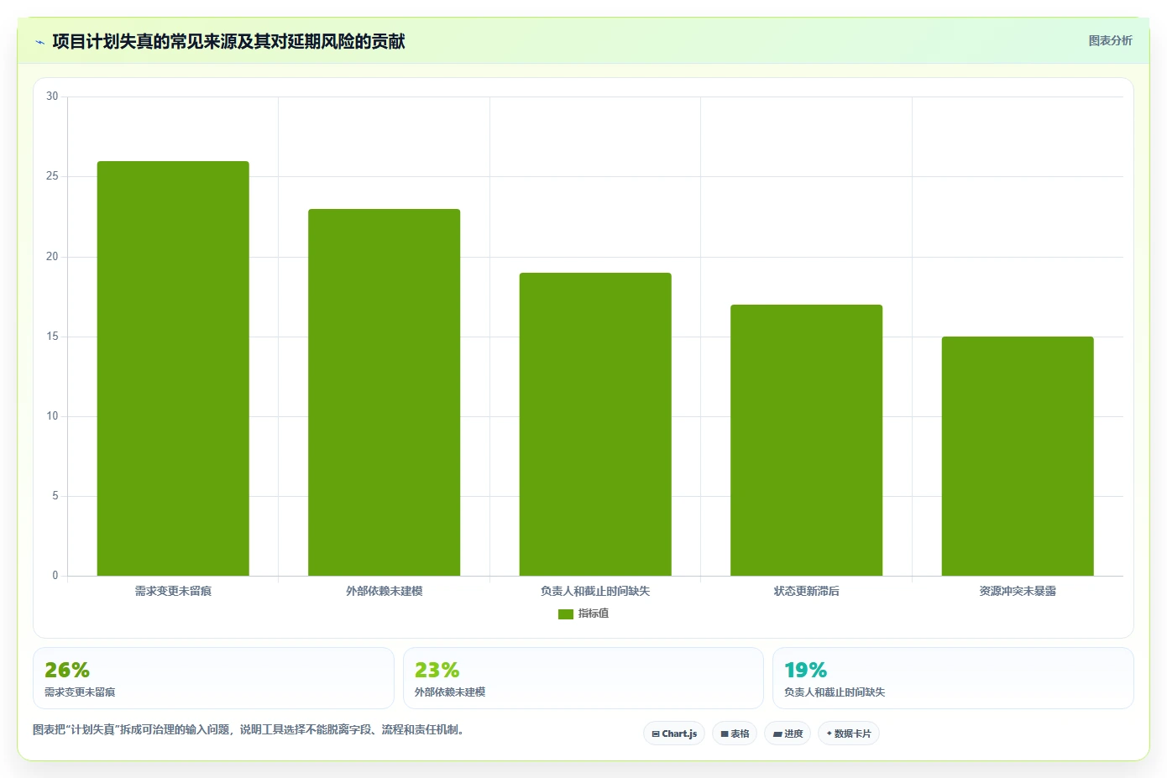The image size is (1167, 778).
Task: Click the x-axis label 状态更新滞后
Action: coord(806,591)
